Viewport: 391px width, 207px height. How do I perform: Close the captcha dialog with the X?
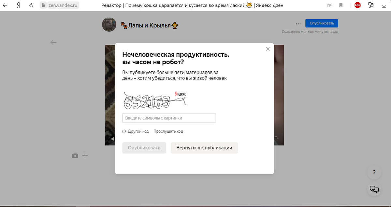pos(268,49)
